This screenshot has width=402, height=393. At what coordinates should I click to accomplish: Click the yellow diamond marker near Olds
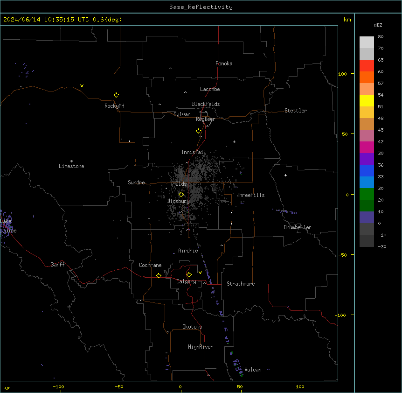(x=181, y=195)
